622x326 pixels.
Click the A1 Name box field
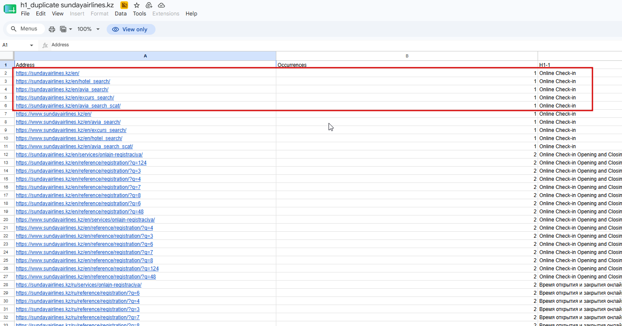14,45
